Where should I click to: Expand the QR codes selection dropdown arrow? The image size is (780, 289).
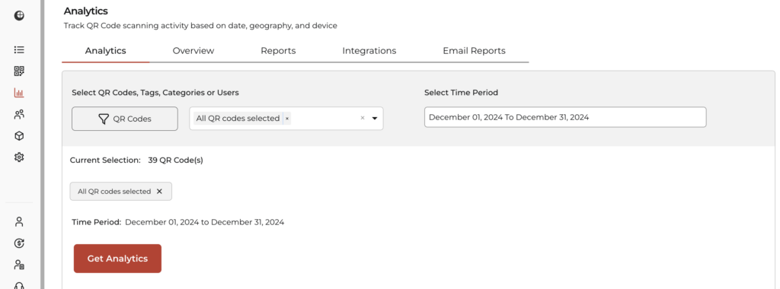[375, 118]
